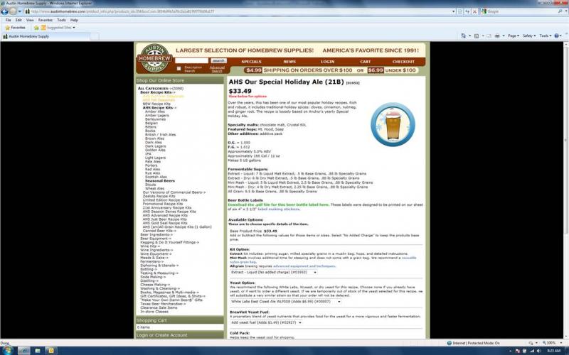Open the BrewVint Yeast Fuel dropdown
This screenshot has width=569, height=355.
(266, 323)
